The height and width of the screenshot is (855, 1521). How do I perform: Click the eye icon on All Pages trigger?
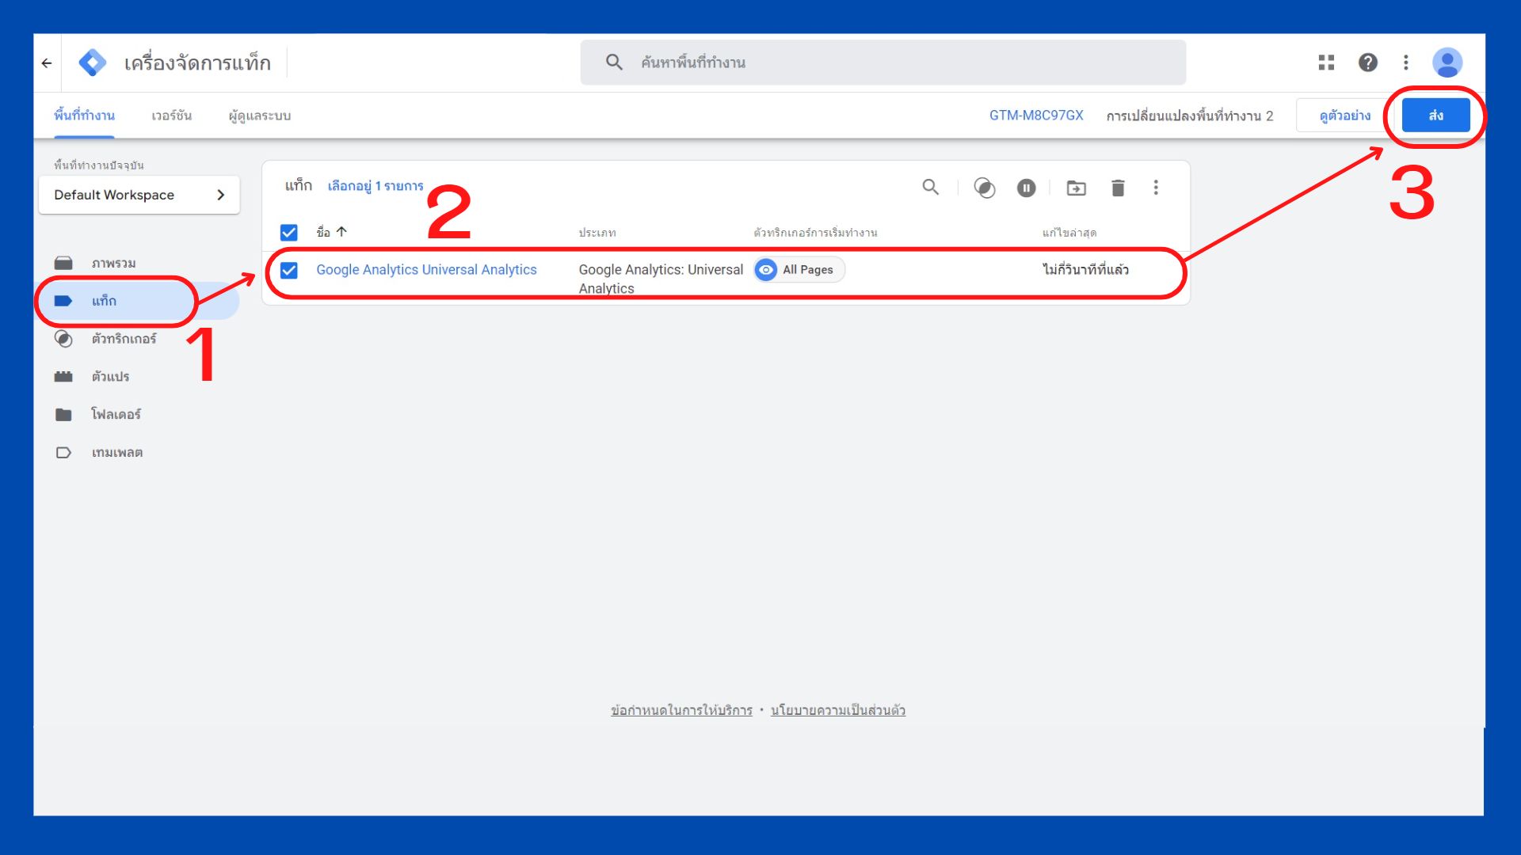pyautogui.click(x=766, y=270)
